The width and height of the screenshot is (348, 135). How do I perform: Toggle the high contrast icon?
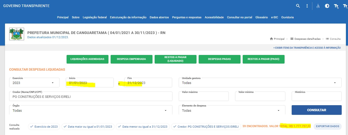pyautogui.click(x=327, y=6)
